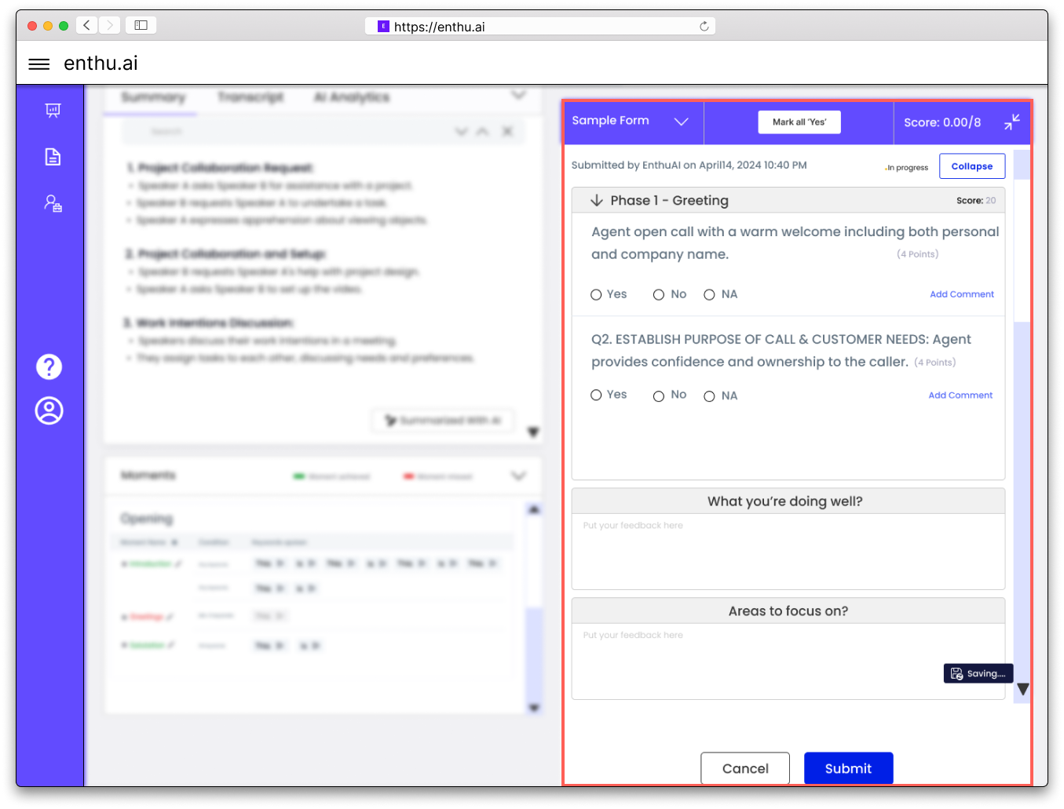This screenshot has width=1064, height=809.
Task: Click the Submit button
Action: 848,768
